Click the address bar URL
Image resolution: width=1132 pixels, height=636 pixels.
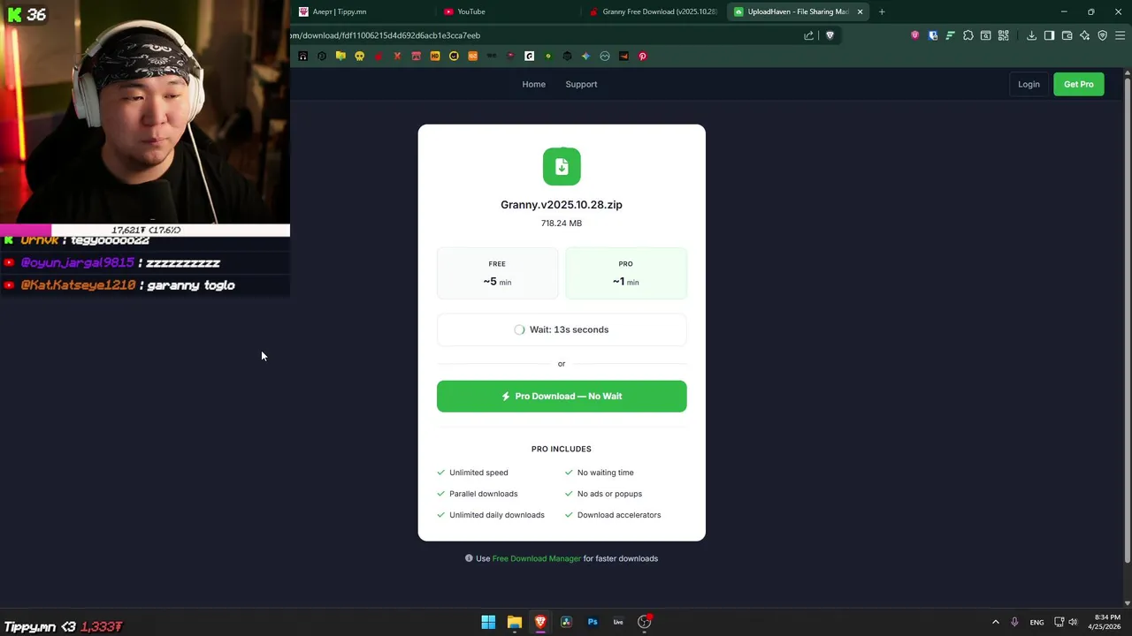(x=386, y=35)
